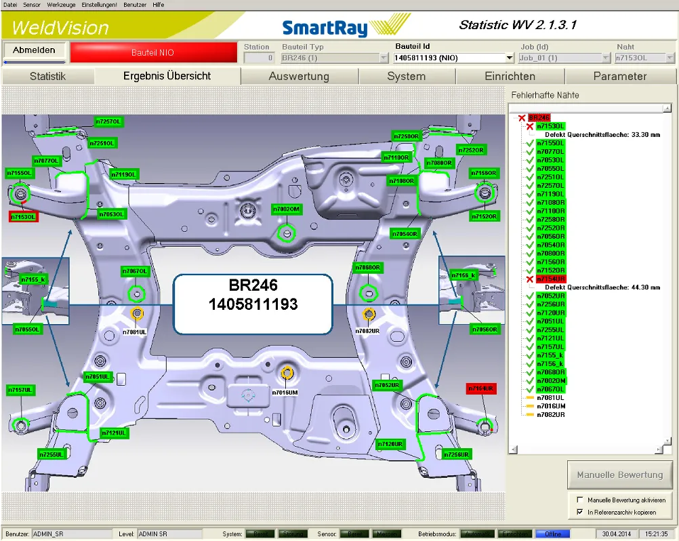Click the Messen sensor indicator

pos(387,534)
